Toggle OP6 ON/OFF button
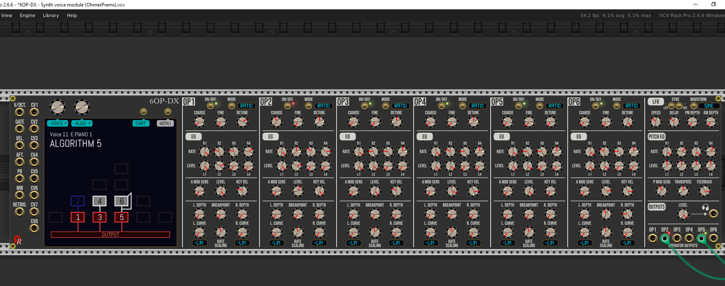The height and width of the screenshot is (286, 725). pyautogui.click(x=595, y=106)
